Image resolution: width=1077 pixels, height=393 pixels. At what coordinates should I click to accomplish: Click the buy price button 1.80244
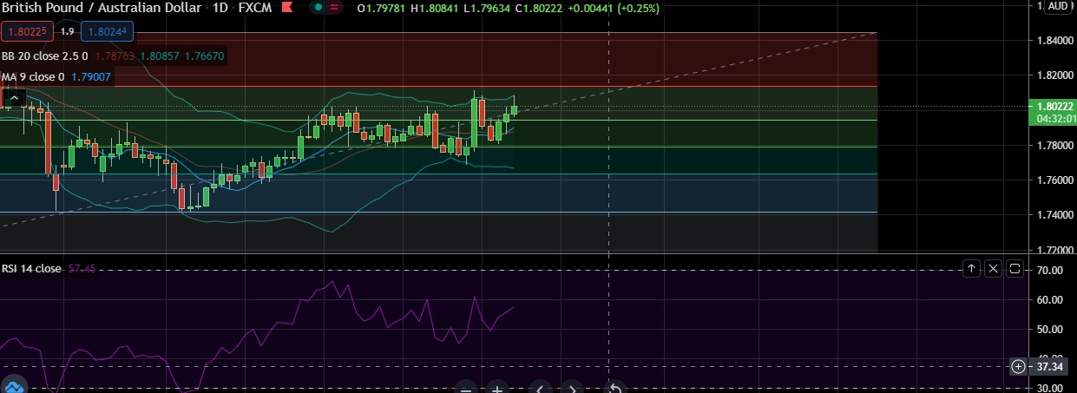107,32
